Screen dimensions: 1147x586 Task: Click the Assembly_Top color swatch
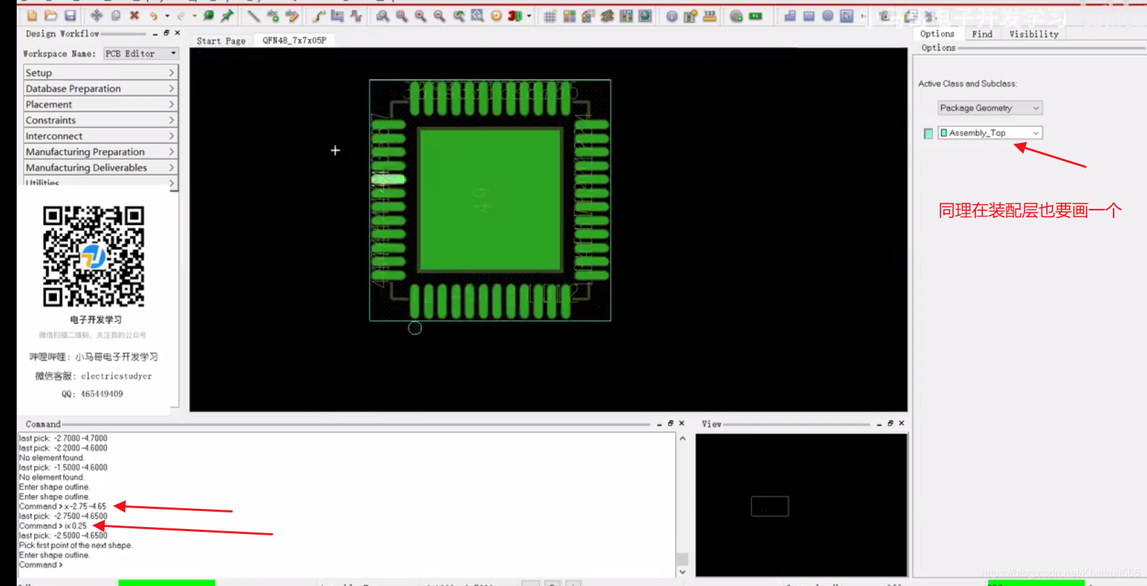coord(928,133)
